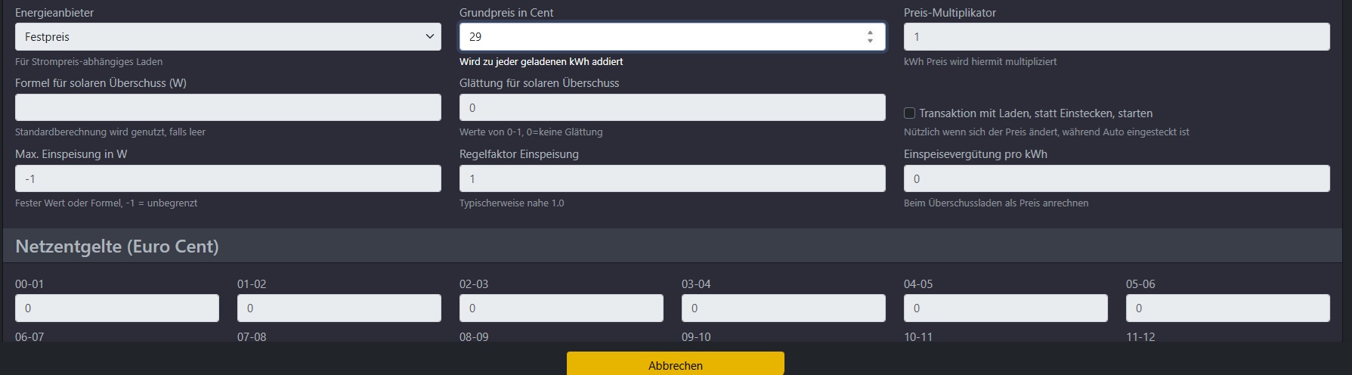1352x375 pixels.
Task: Open the Energieanbieter dropdown
Action: [227, 37]
